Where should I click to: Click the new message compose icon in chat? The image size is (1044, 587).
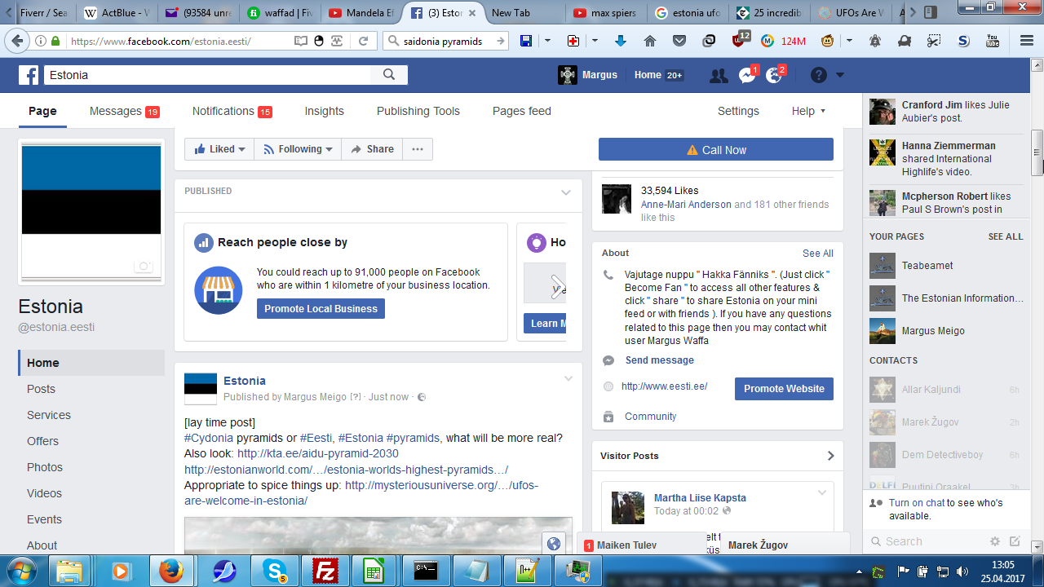(1015, 541)
